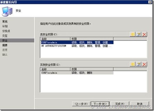154x111 pixels.
Task: Click the 确认 step in the sidebar
Action: pyautogui.click(x=5, y=55)
